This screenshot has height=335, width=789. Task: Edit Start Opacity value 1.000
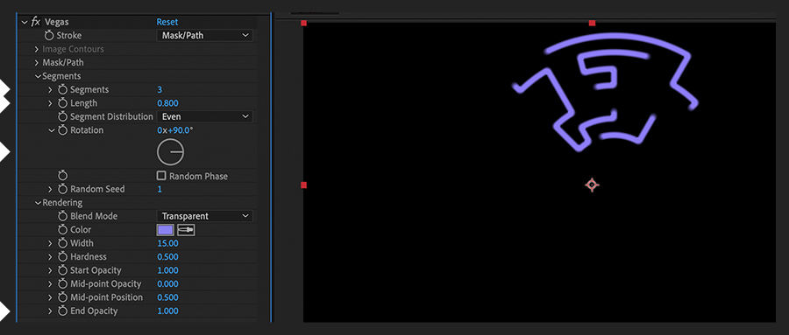(x=167, y=271)
